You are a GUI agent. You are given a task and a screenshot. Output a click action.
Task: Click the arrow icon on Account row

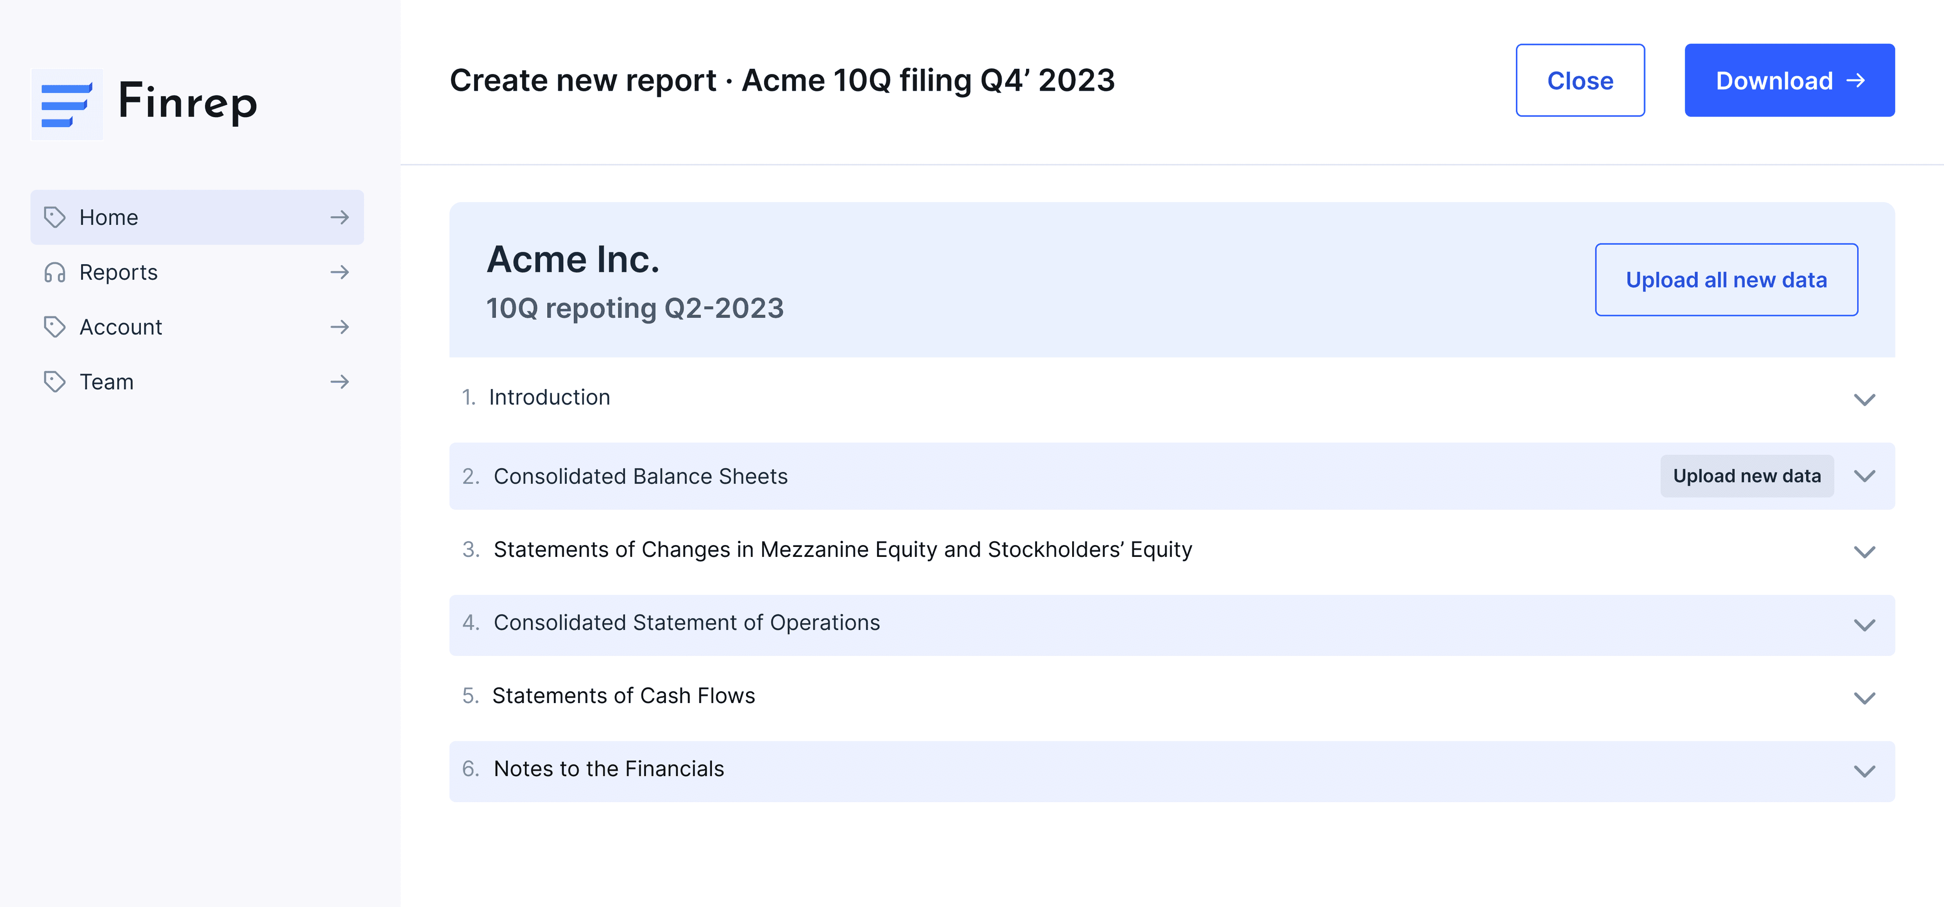(340, 327)
